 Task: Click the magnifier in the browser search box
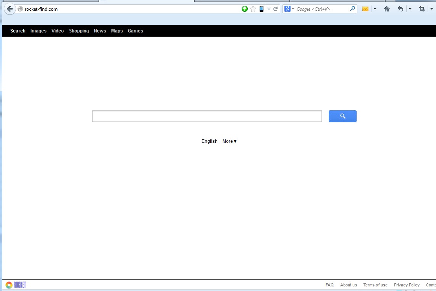click(353, 9)
